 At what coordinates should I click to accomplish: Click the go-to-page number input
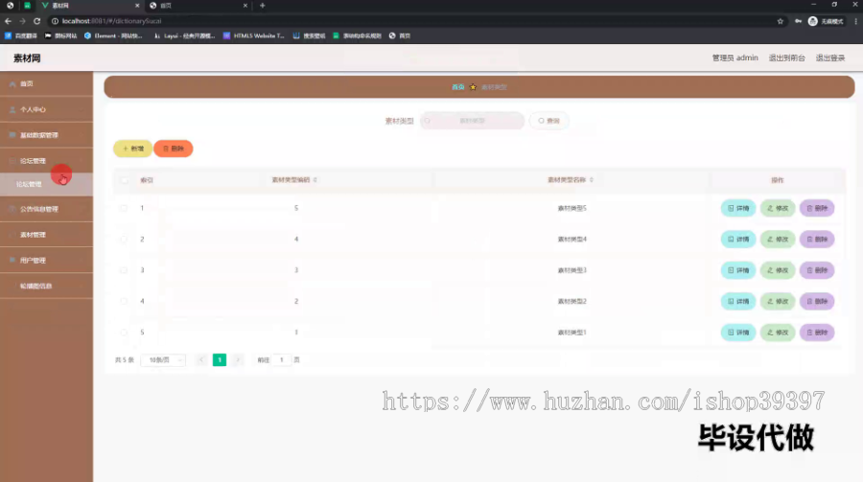pyautogui.click(x=282, y=360)
